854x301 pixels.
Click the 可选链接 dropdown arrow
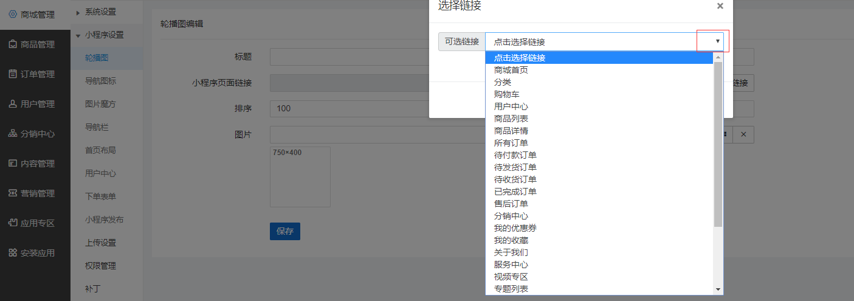pyautogui.click(x=717, y=41)
